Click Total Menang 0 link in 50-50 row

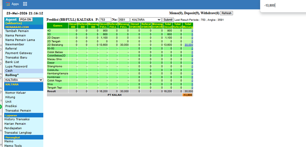(192, 49)
